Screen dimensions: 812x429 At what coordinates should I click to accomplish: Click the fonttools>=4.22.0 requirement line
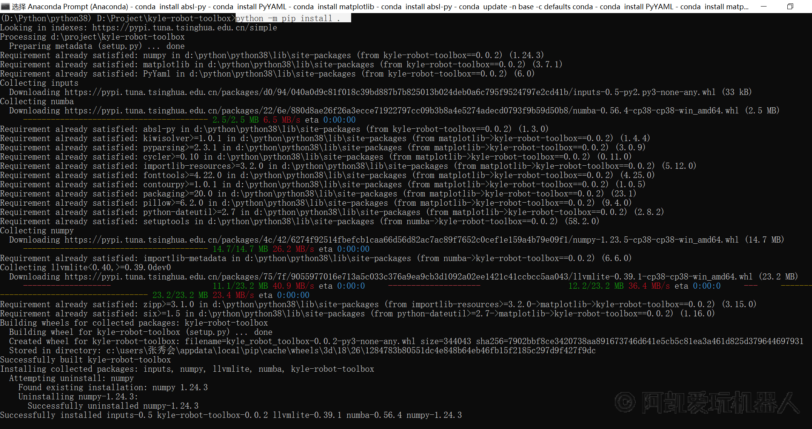(x=327, y=175)
